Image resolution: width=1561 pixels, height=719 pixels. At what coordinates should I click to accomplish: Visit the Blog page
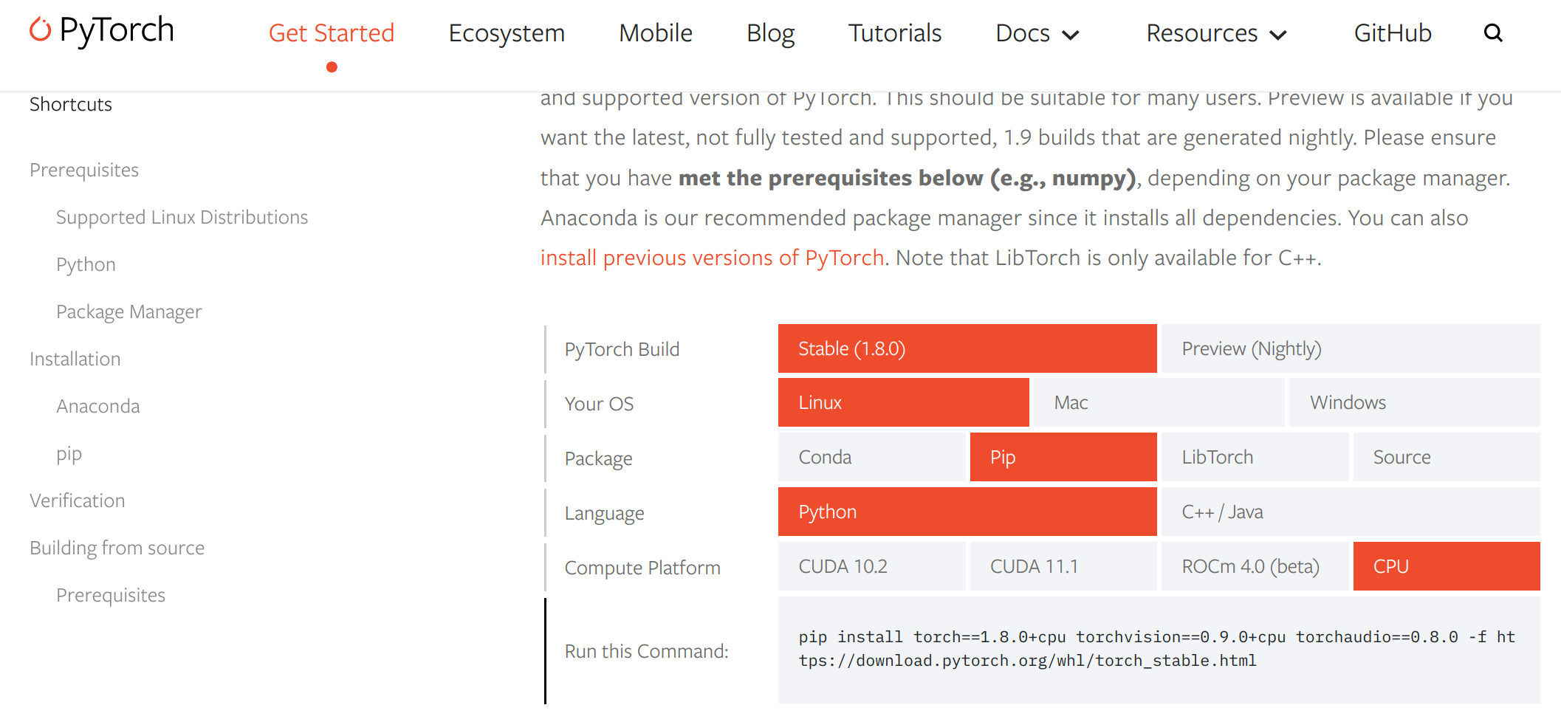coord(770,33)
